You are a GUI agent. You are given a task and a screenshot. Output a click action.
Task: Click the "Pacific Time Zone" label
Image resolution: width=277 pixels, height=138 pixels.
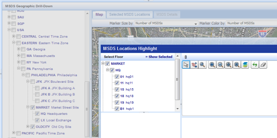tap(50, 134)
